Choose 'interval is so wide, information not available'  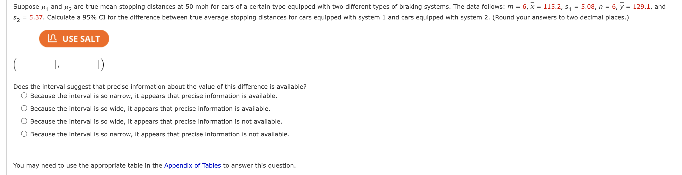[x=24, y=121]
